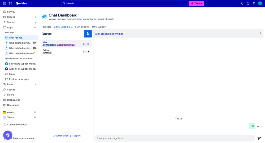Image resolution: width=265 pixels, height=143 pixels.
Task: Open the Support link
Action: point(76,136)
